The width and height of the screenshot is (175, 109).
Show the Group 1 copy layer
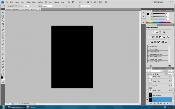tap(147, 90)
